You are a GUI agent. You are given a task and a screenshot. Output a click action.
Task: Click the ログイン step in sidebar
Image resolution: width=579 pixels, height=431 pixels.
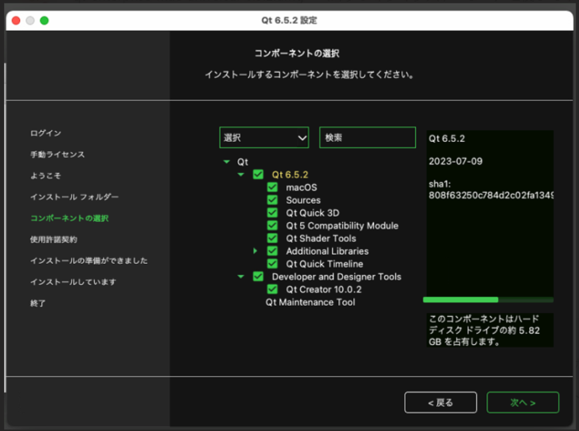tap(46, 133)
